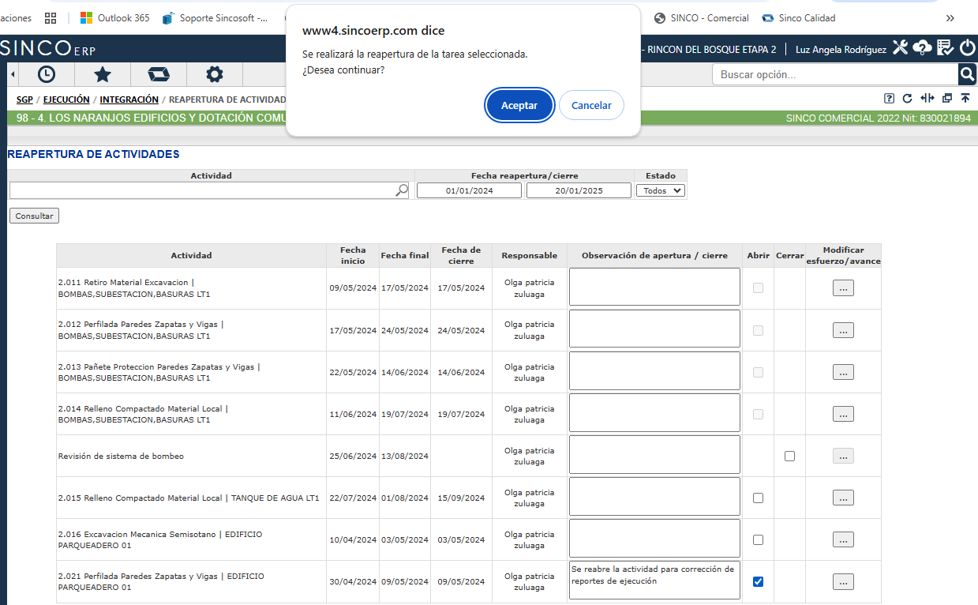
Task: Go to SGP breadcrumb
Action: [x=24, y=100]
